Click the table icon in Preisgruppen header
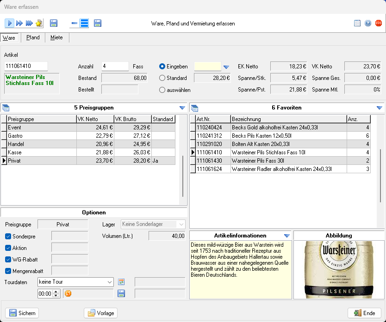Image resolution: width=386 pixels, height=322 pixels. click(6, 108)
